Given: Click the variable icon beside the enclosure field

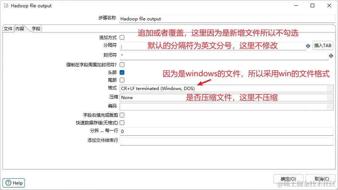Looking at the screenshot, I should tap(331, 56).
